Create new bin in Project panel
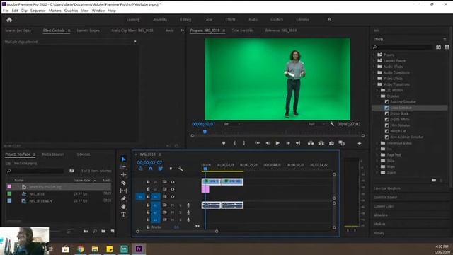This screenshot has width=453, height=255. coord(103,232)
